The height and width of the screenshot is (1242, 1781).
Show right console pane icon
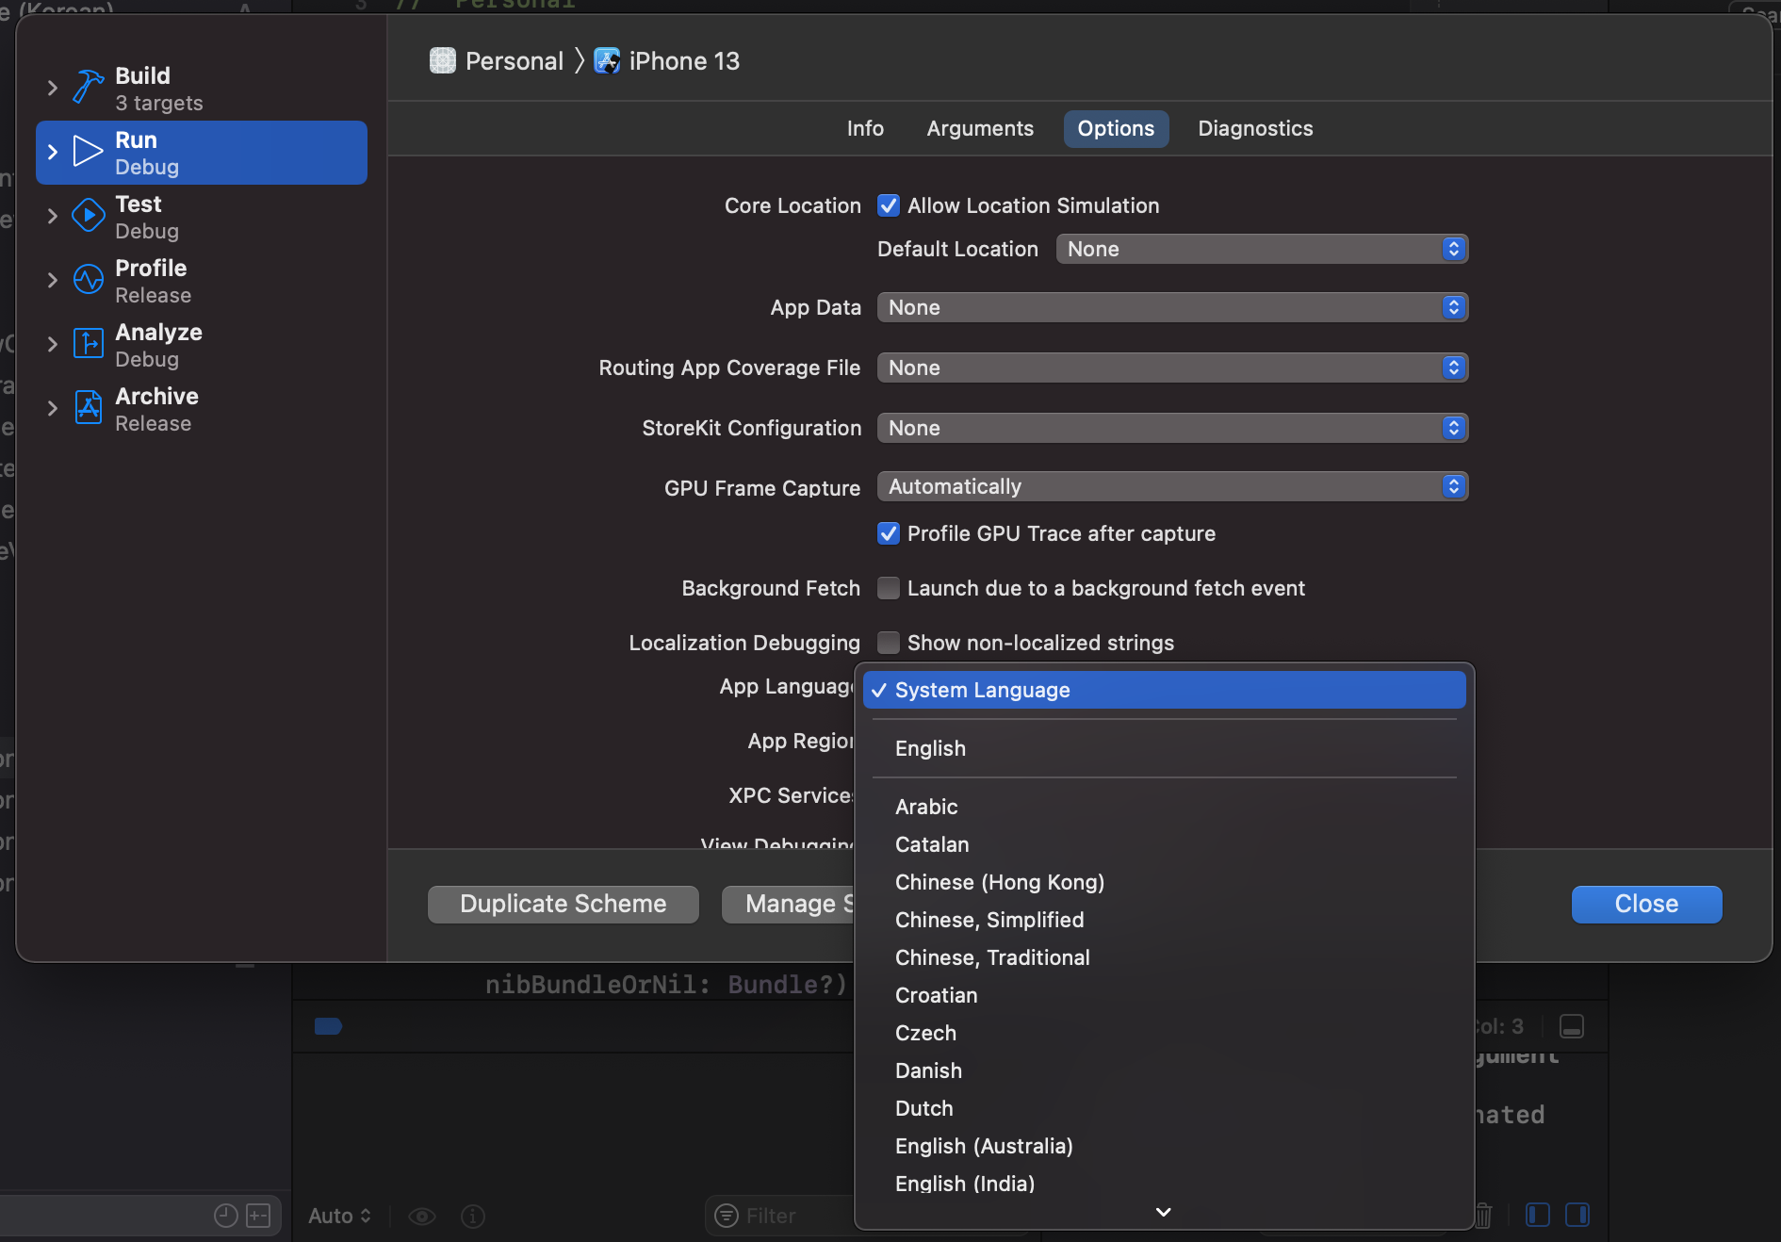(1577, 1215)
